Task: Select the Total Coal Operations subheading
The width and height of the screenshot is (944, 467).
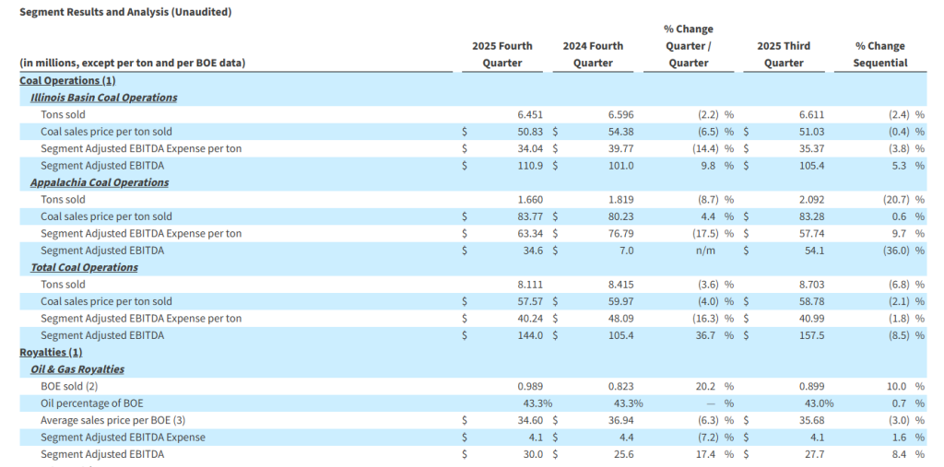Action: (84, 267)
